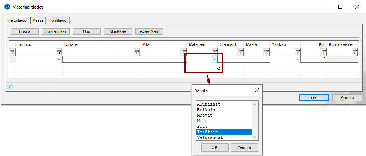Screen dimensions: 366x156
Task: Expand the Tunnus dropdown in the row
Action: [59, 59]
